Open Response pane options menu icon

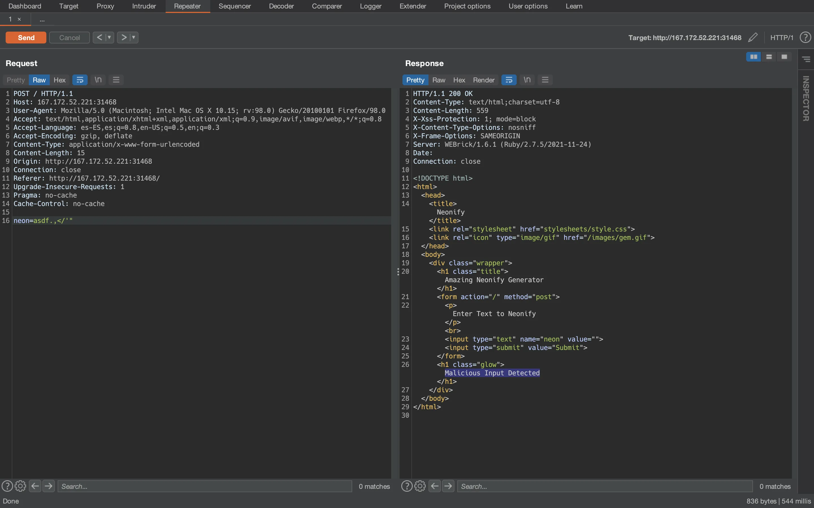click(x=545, y=80)
